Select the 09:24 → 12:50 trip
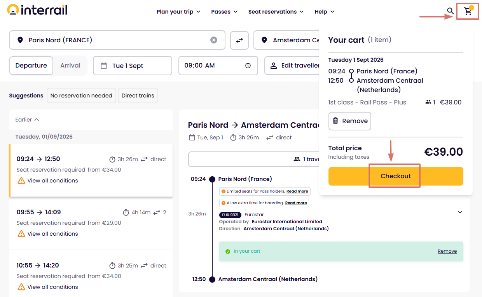 tap(91, 170)
